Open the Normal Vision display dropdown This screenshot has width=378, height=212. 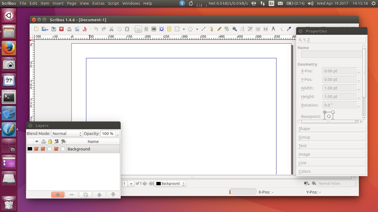click(x=337, y=183)
